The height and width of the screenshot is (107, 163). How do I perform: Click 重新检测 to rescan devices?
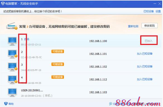(x=133, y=26)
